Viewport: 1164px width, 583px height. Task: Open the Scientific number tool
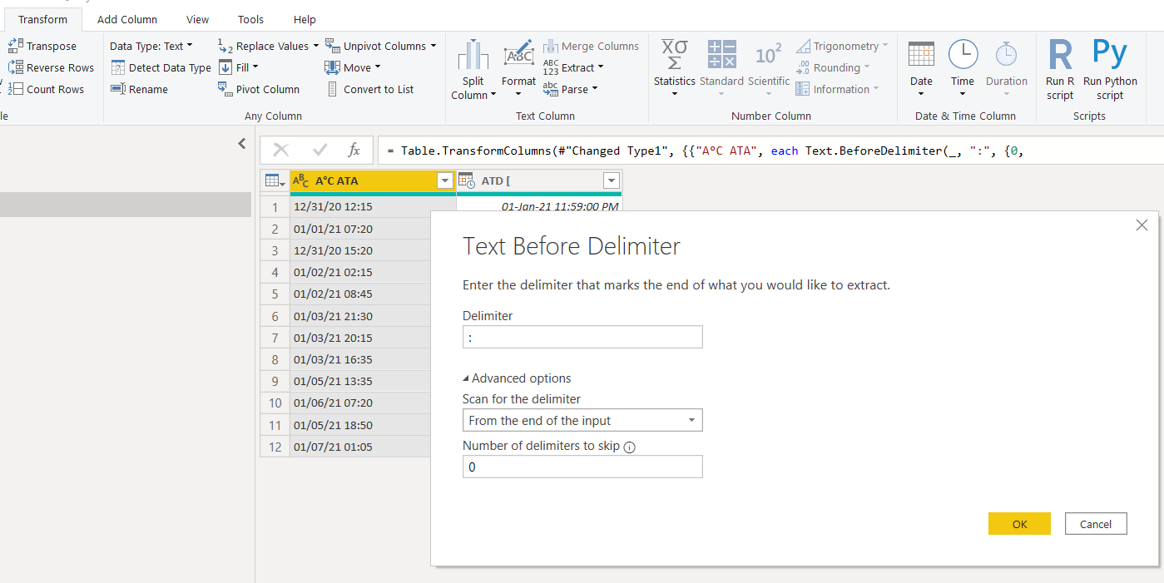[769, 68]
